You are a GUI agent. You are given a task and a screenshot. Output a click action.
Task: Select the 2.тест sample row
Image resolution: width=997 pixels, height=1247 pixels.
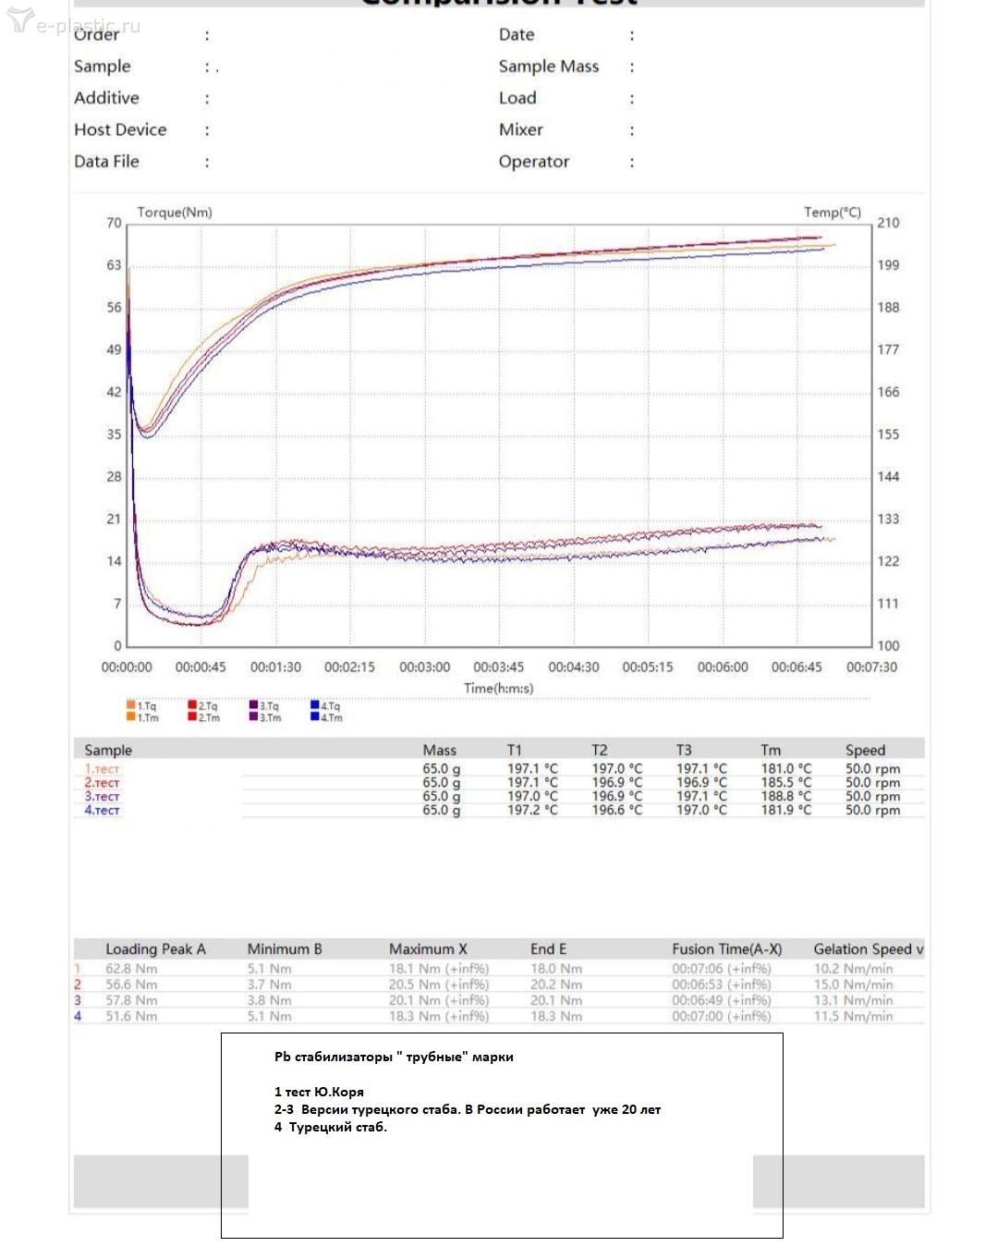(x=499, y=782)
